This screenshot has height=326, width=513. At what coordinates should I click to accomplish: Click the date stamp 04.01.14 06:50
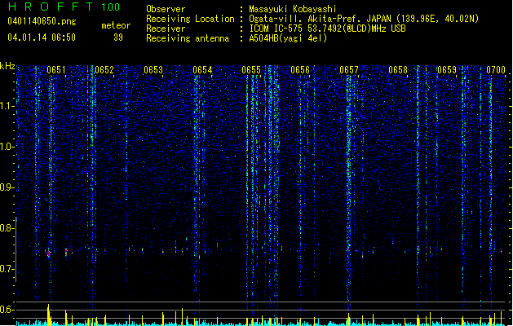point(42,37)
